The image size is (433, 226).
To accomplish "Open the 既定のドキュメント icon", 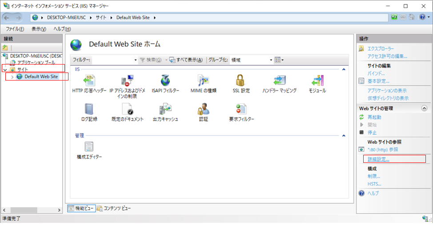I will 127,109.
